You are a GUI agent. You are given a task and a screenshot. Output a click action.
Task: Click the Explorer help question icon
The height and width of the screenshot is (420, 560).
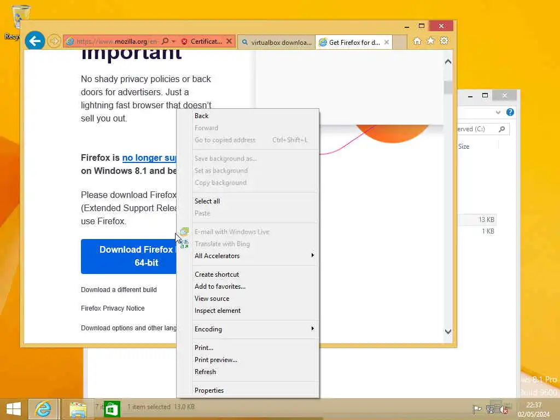click(510, 112)
